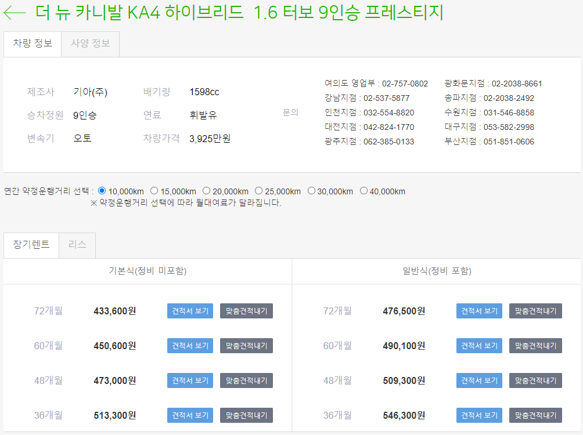
Task: Click the 대전지점 number 042-824-1770
Action: pyautogui.click(x=388, y=127)
